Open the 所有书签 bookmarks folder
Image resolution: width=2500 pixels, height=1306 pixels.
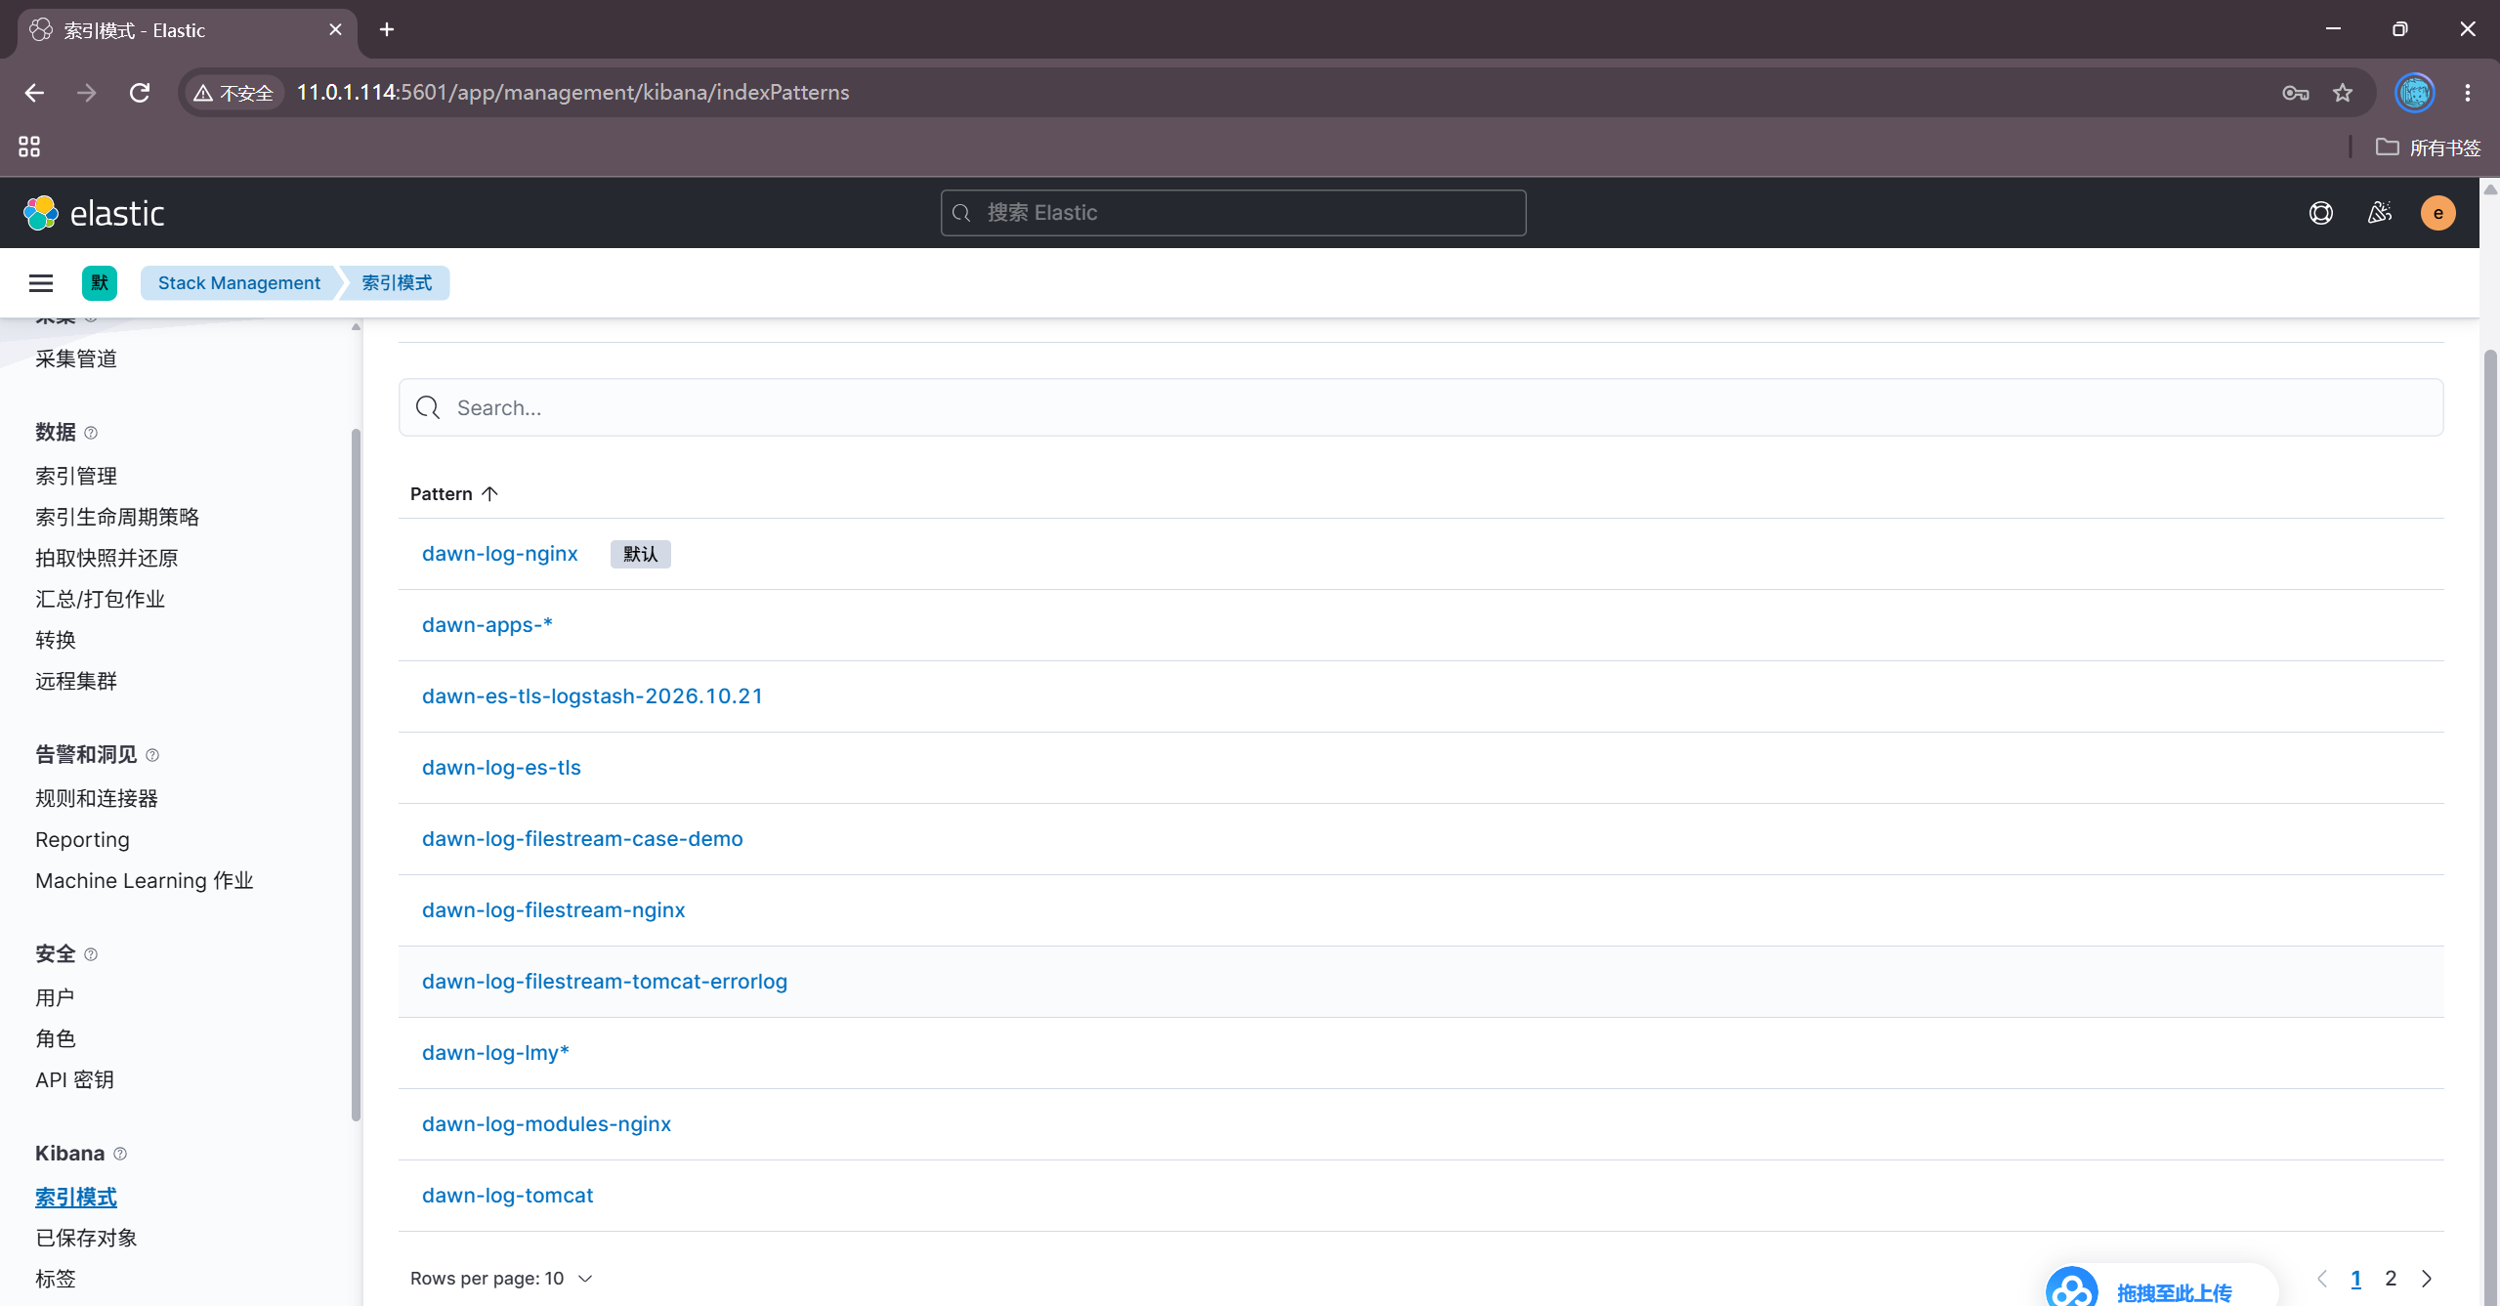tap(2429, 147)
